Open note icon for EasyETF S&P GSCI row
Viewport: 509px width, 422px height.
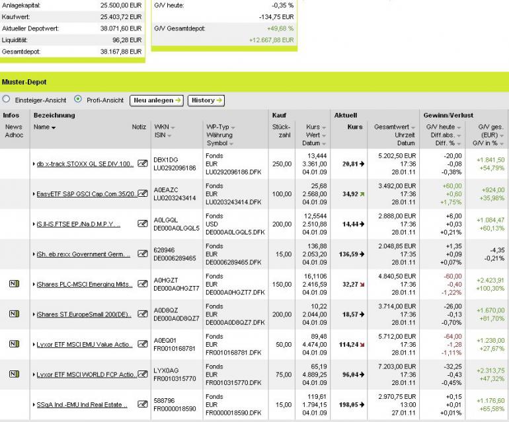tap(143, 193)
